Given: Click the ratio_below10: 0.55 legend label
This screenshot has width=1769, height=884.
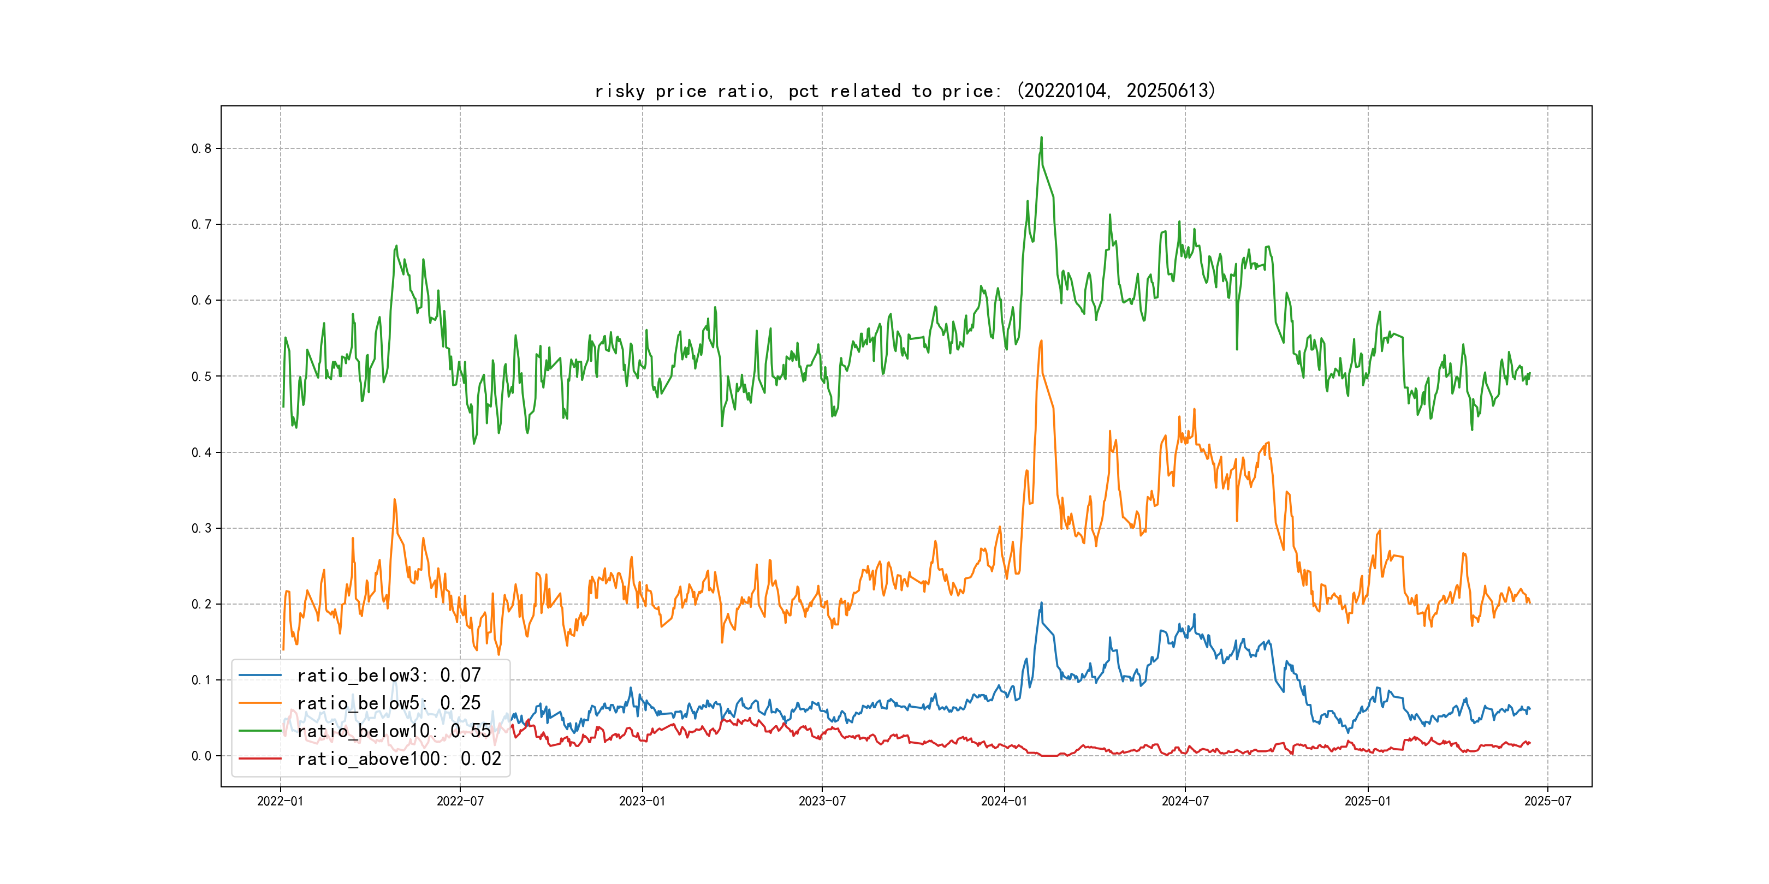Looking at the screenshot, I should 394,731.
